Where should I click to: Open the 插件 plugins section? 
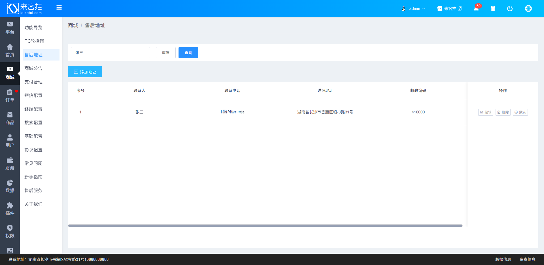tap(10, 209)
